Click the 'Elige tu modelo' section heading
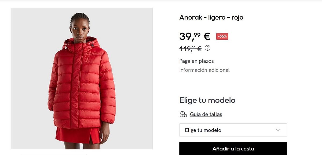 pyautogui.click(x=207, y=100)
